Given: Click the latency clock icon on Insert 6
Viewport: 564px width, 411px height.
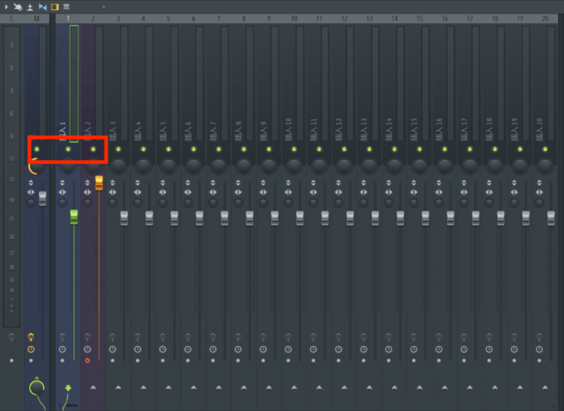Looking at the screenshot, I should click(187, 349).
